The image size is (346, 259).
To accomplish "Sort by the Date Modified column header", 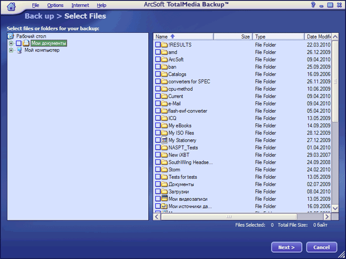I will 318,37.
